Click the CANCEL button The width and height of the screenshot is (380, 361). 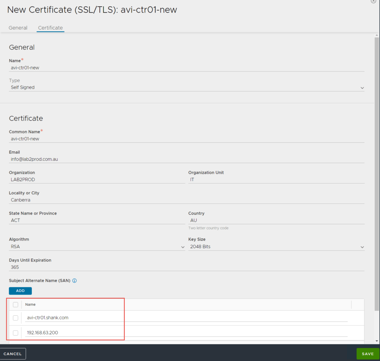(x=13, y=354)
